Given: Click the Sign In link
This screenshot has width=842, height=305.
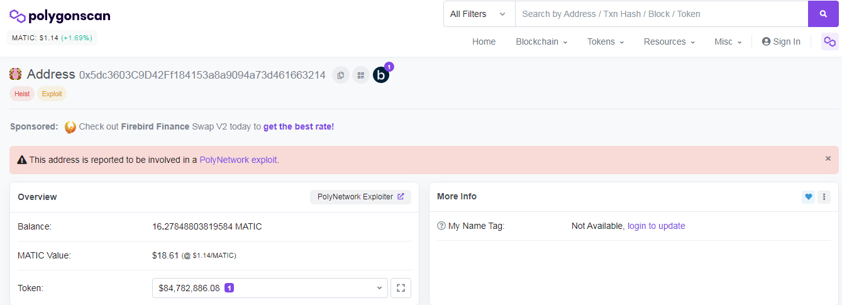Looking at the screenshot, I should [x=781, y=42].
